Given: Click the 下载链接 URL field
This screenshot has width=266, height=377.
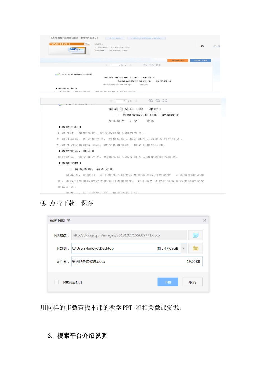Looking at the screenshot, I should pos(129,235).
